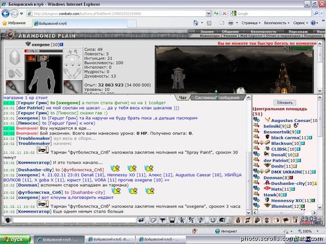Click the musical note sound icon
Screen dimensions: 326x244
(x=201, y=220)
